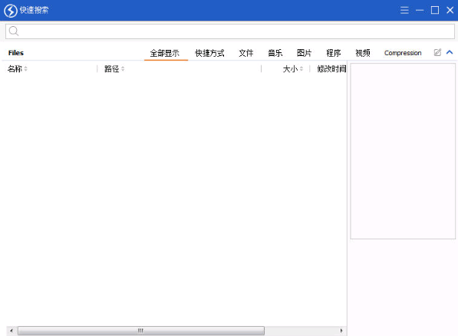Screen dimensions: 458x336
Task: Click the lightning bolt app logo
Action: click(11, 11)
